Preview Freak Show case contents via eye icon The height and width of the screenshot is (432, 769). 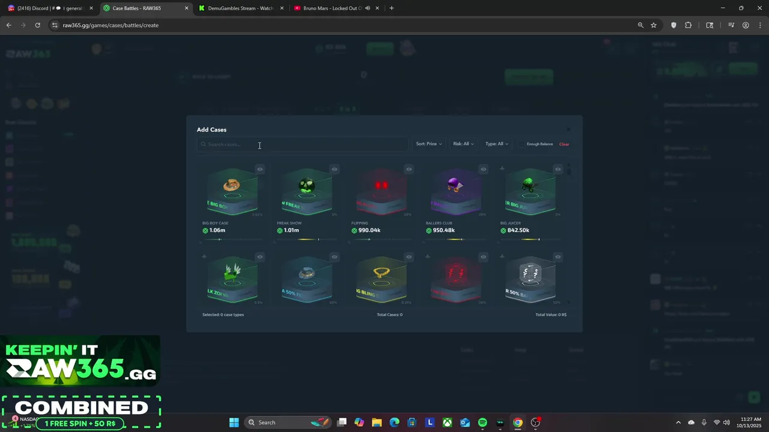(335, 169)
